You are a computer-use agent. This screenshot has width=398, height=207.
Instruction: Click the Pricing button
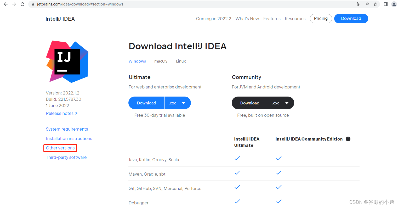[321, 19]
